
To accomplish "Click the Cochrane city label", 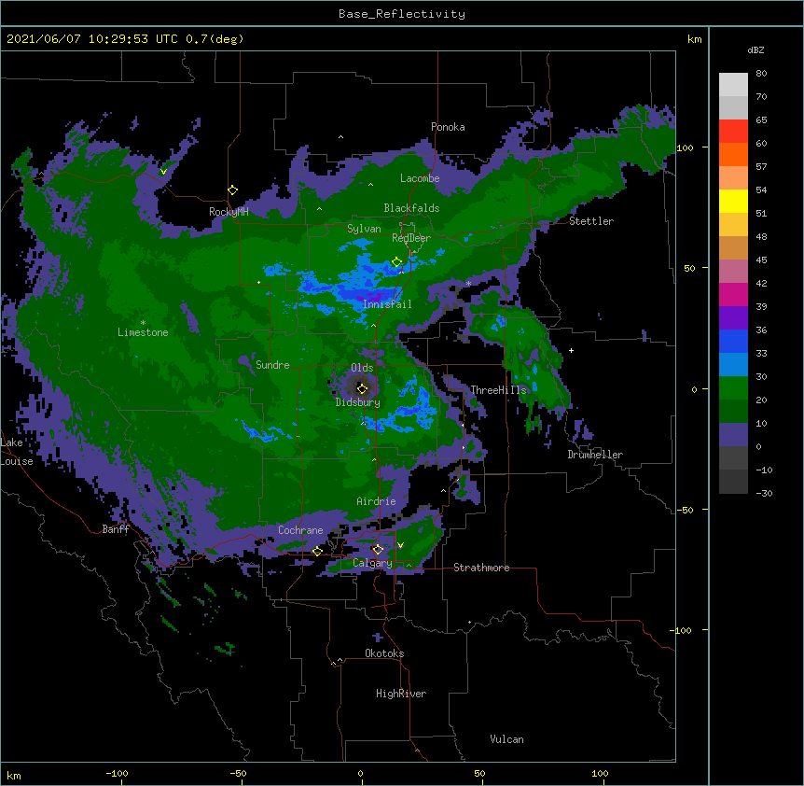I will [x=300, y=530].
